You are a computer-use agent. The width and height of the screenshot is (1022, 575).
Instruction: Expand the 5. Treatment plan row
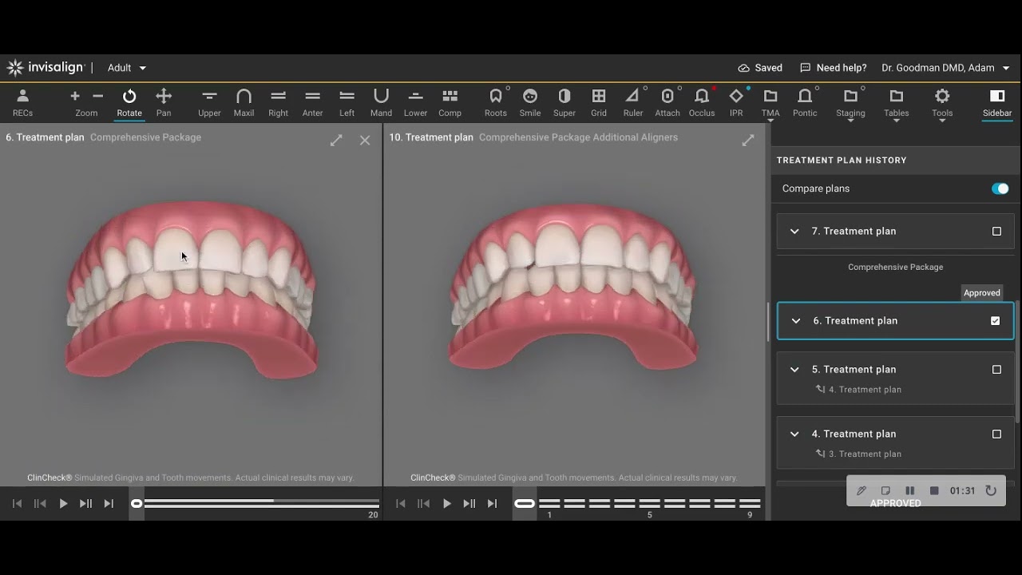pyautogui.click(x=794, y=370)
